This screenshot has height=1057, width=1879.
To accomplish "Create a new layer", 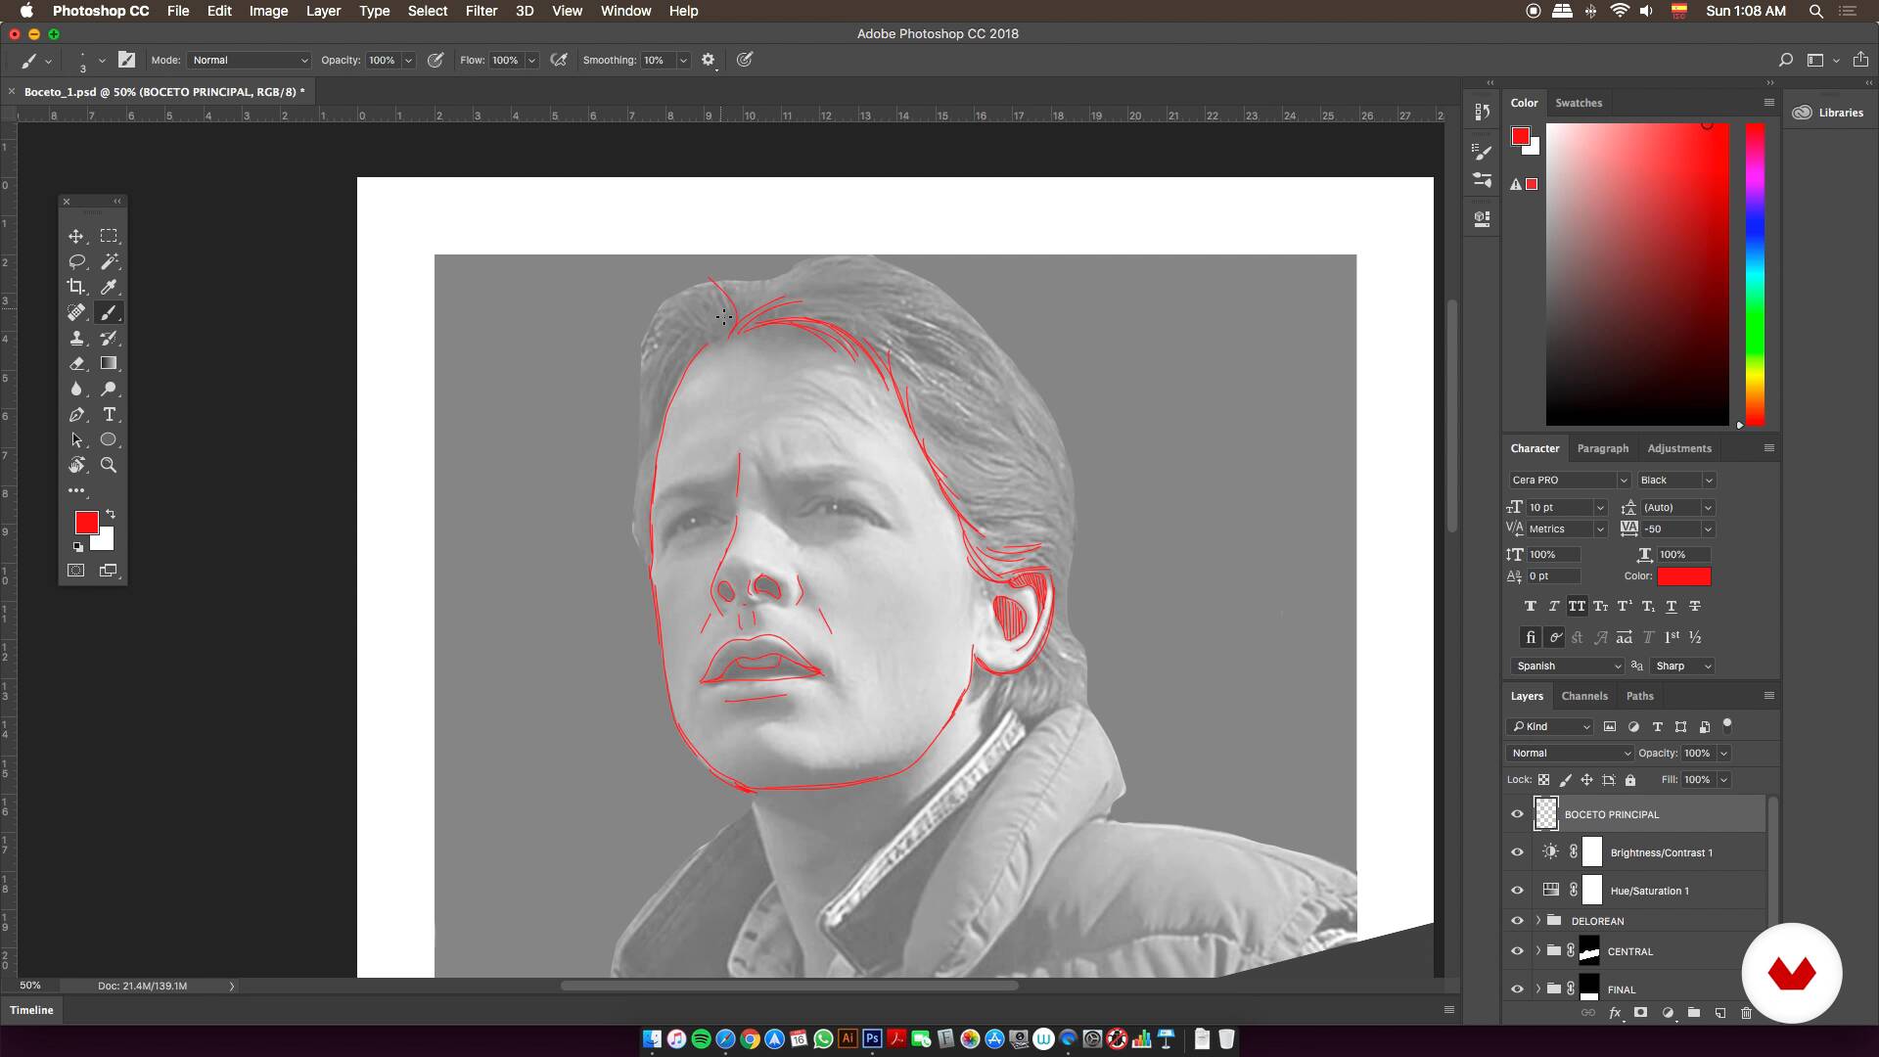I will click(x=1719, y=1013).
